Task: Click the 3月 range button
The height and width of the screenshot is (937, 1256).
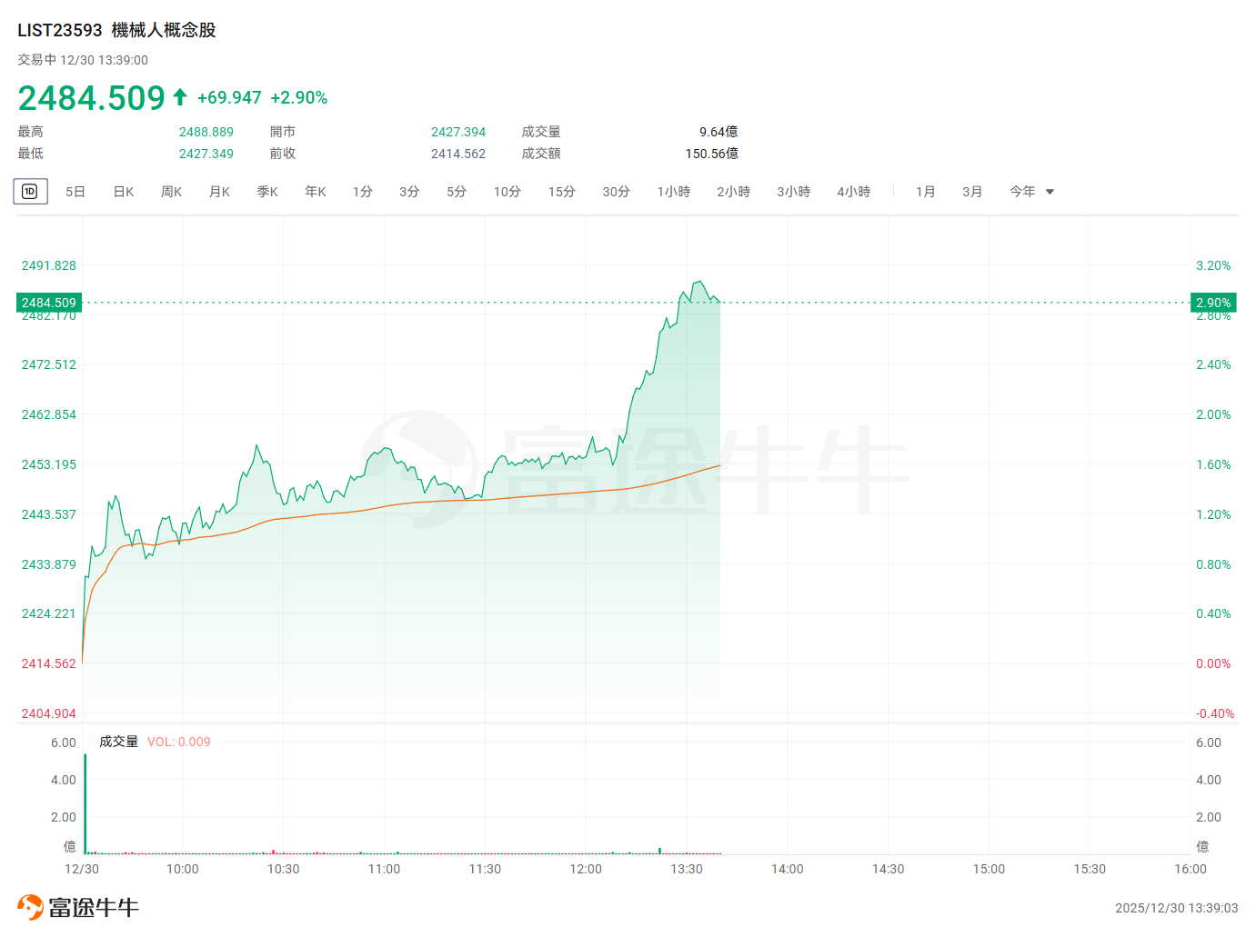Action: click(x=972, y=192)
